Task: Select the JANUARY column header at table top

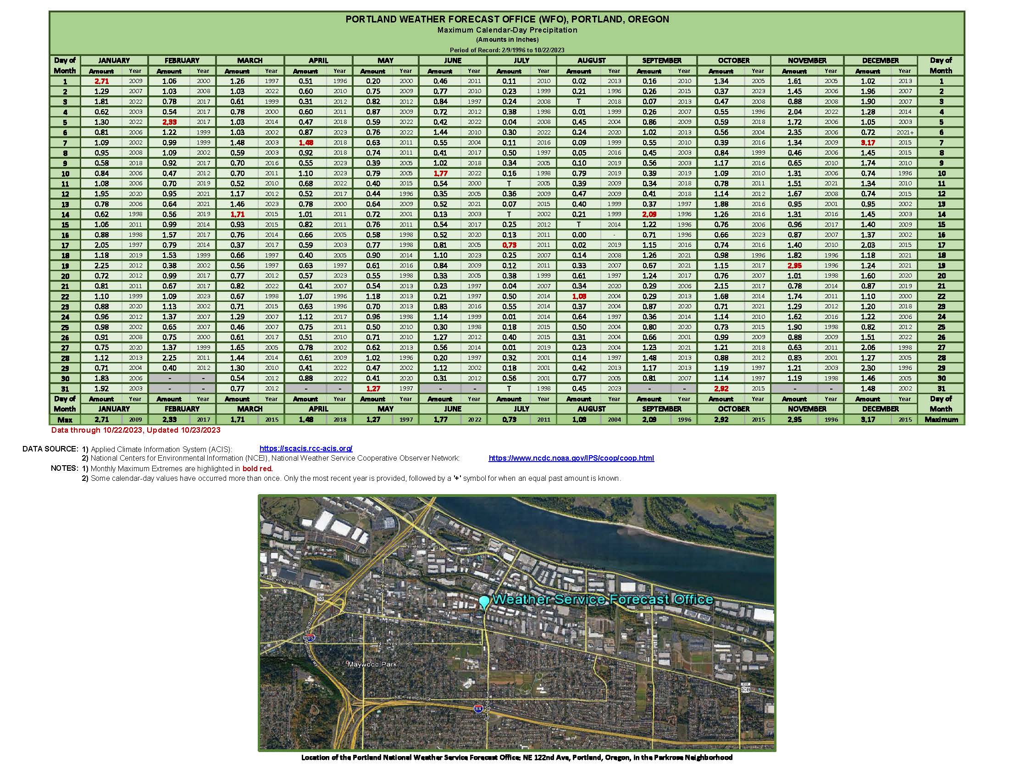Action: click(114, 61)
